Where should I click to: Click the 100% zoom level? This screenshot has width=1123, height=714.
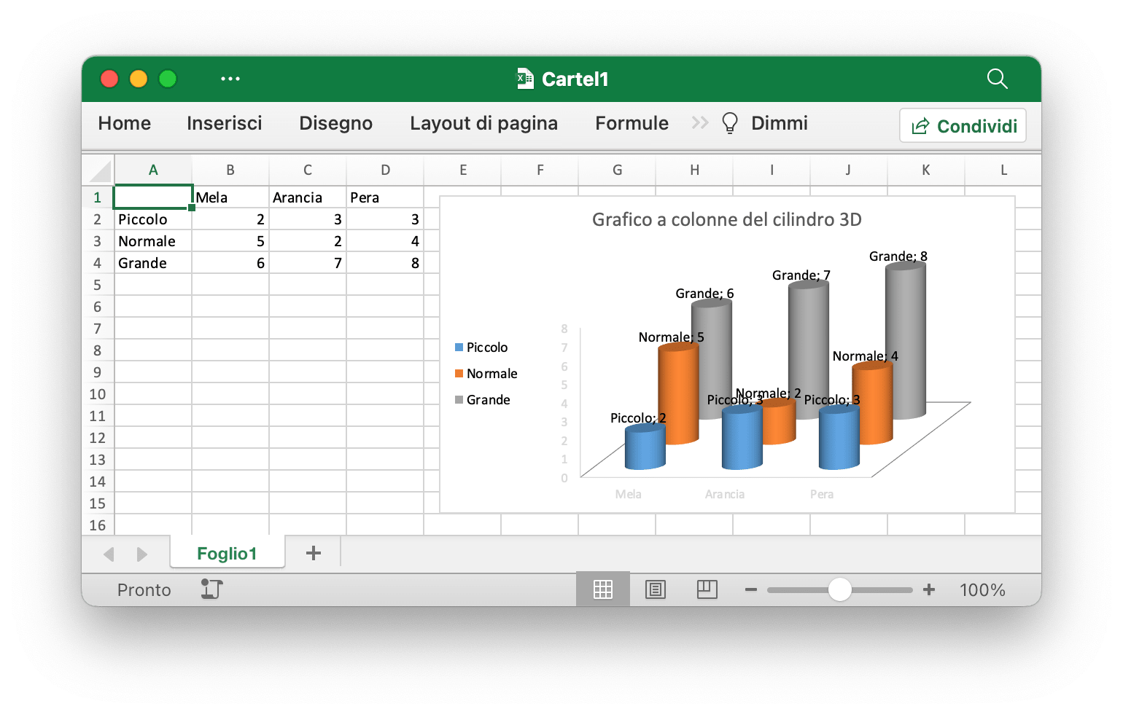pyautogui.click(x=982, y=589)
